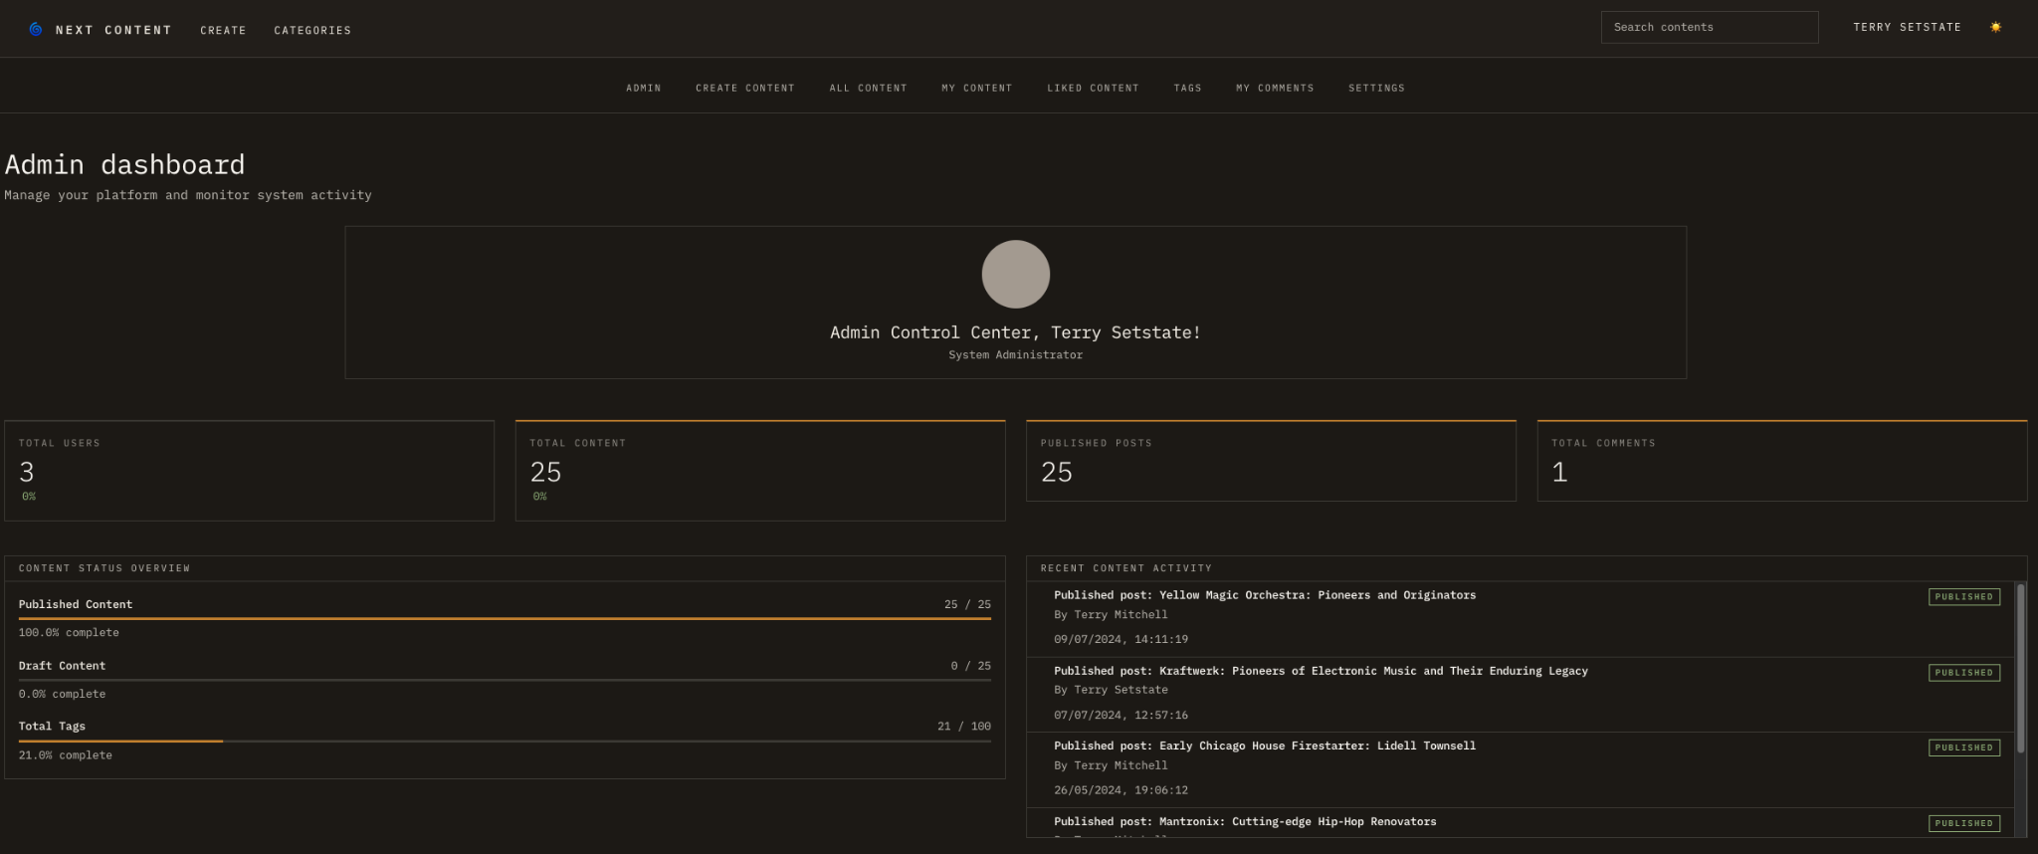Click the Recent Content Activity heading
The height and width of the screenshot is (854, 2038).
tap(1125, 568)
